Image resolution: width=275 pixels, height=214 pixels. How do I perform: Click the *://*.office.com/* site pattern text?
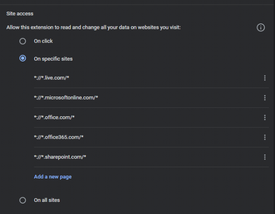(54, 117)
